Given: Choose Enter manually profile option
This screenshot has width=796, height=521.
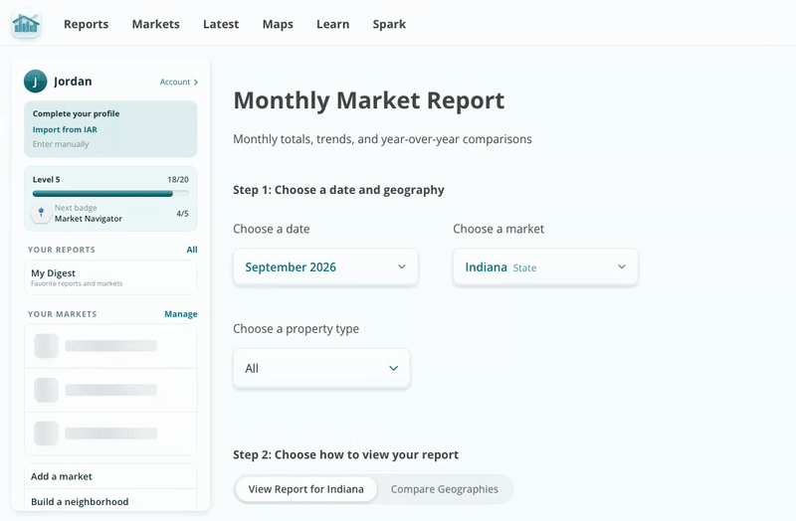Looking at the screenshot, I should click(x=61, y=144).
